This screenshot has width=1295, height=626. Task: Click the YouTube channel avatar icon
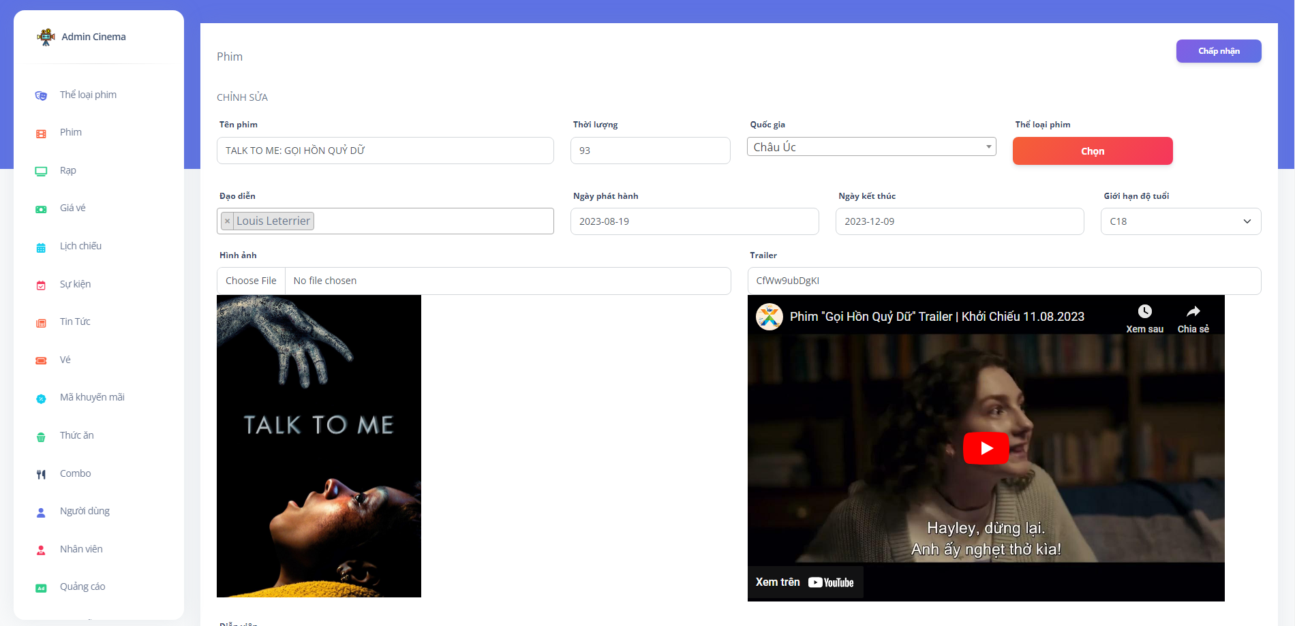pos(770,317)
